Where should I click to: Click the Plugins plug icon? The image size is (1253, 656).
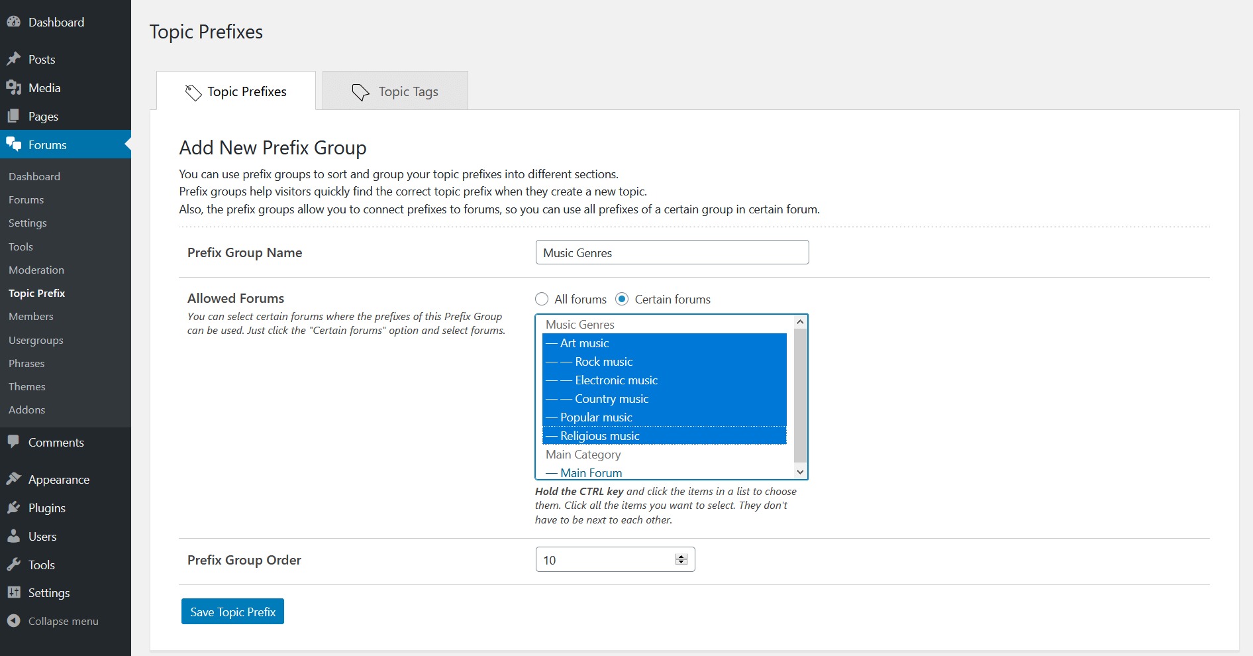coord(13,508)
